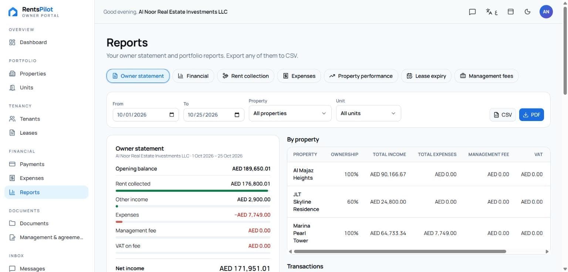Viewport: 568px width, 272px height.
Task: Click the Management & agreements icon in sidebar
Action: [12, 237]
